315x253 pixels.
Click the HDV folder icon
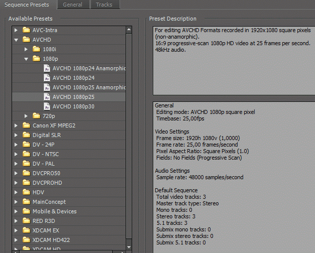pos(26,192)
